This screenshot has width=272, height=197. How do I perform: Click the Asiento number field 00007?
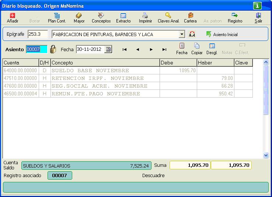pyautogui.click(x=36, y=49)
